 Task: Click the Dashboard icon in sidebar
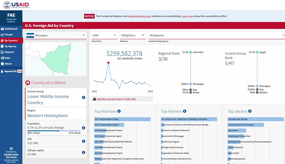3,29
